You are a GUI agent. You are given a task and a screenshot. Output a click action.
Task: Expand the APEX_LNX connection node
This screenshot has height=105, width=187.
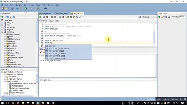click(x=2, y=23)
